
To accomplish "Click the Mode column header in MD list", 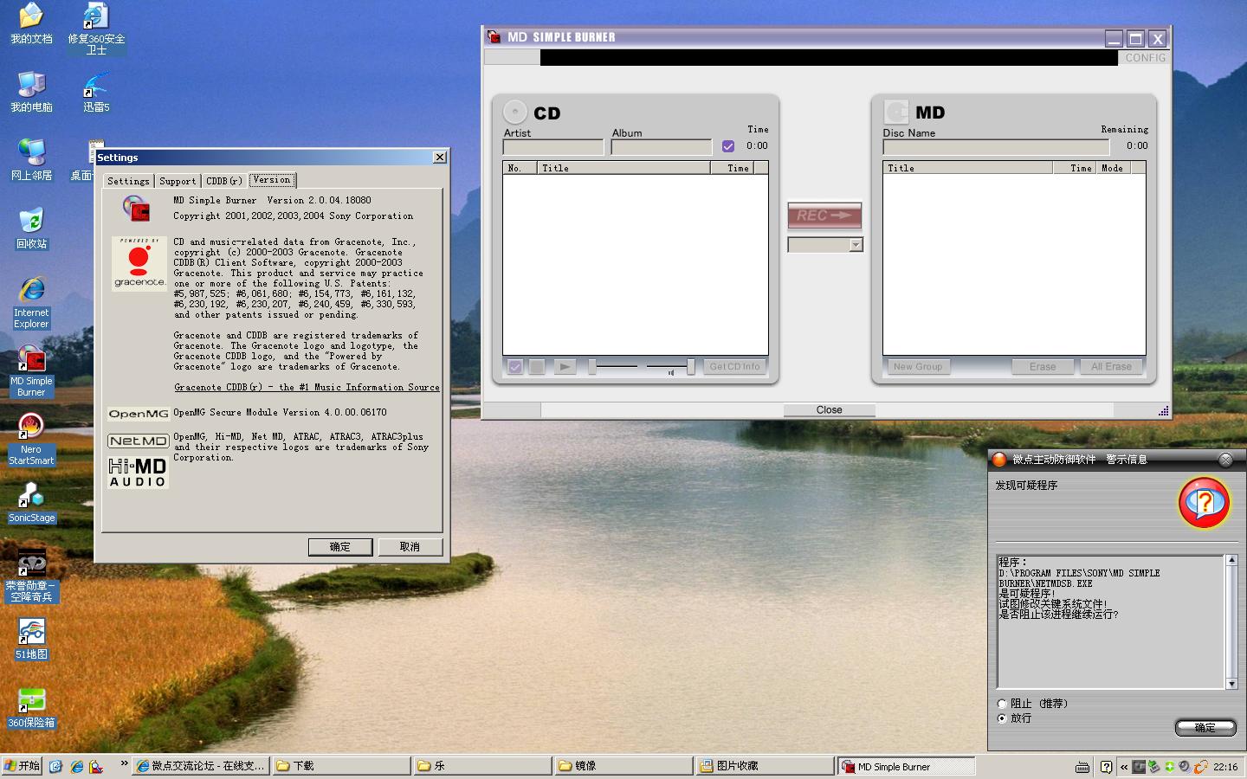I will (1114, 168).
